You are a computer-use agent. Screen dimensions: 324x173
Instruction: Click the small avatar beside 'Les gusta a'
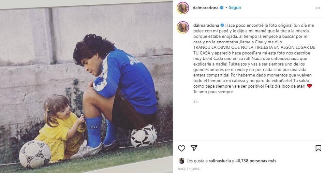(x=181, y=161)
